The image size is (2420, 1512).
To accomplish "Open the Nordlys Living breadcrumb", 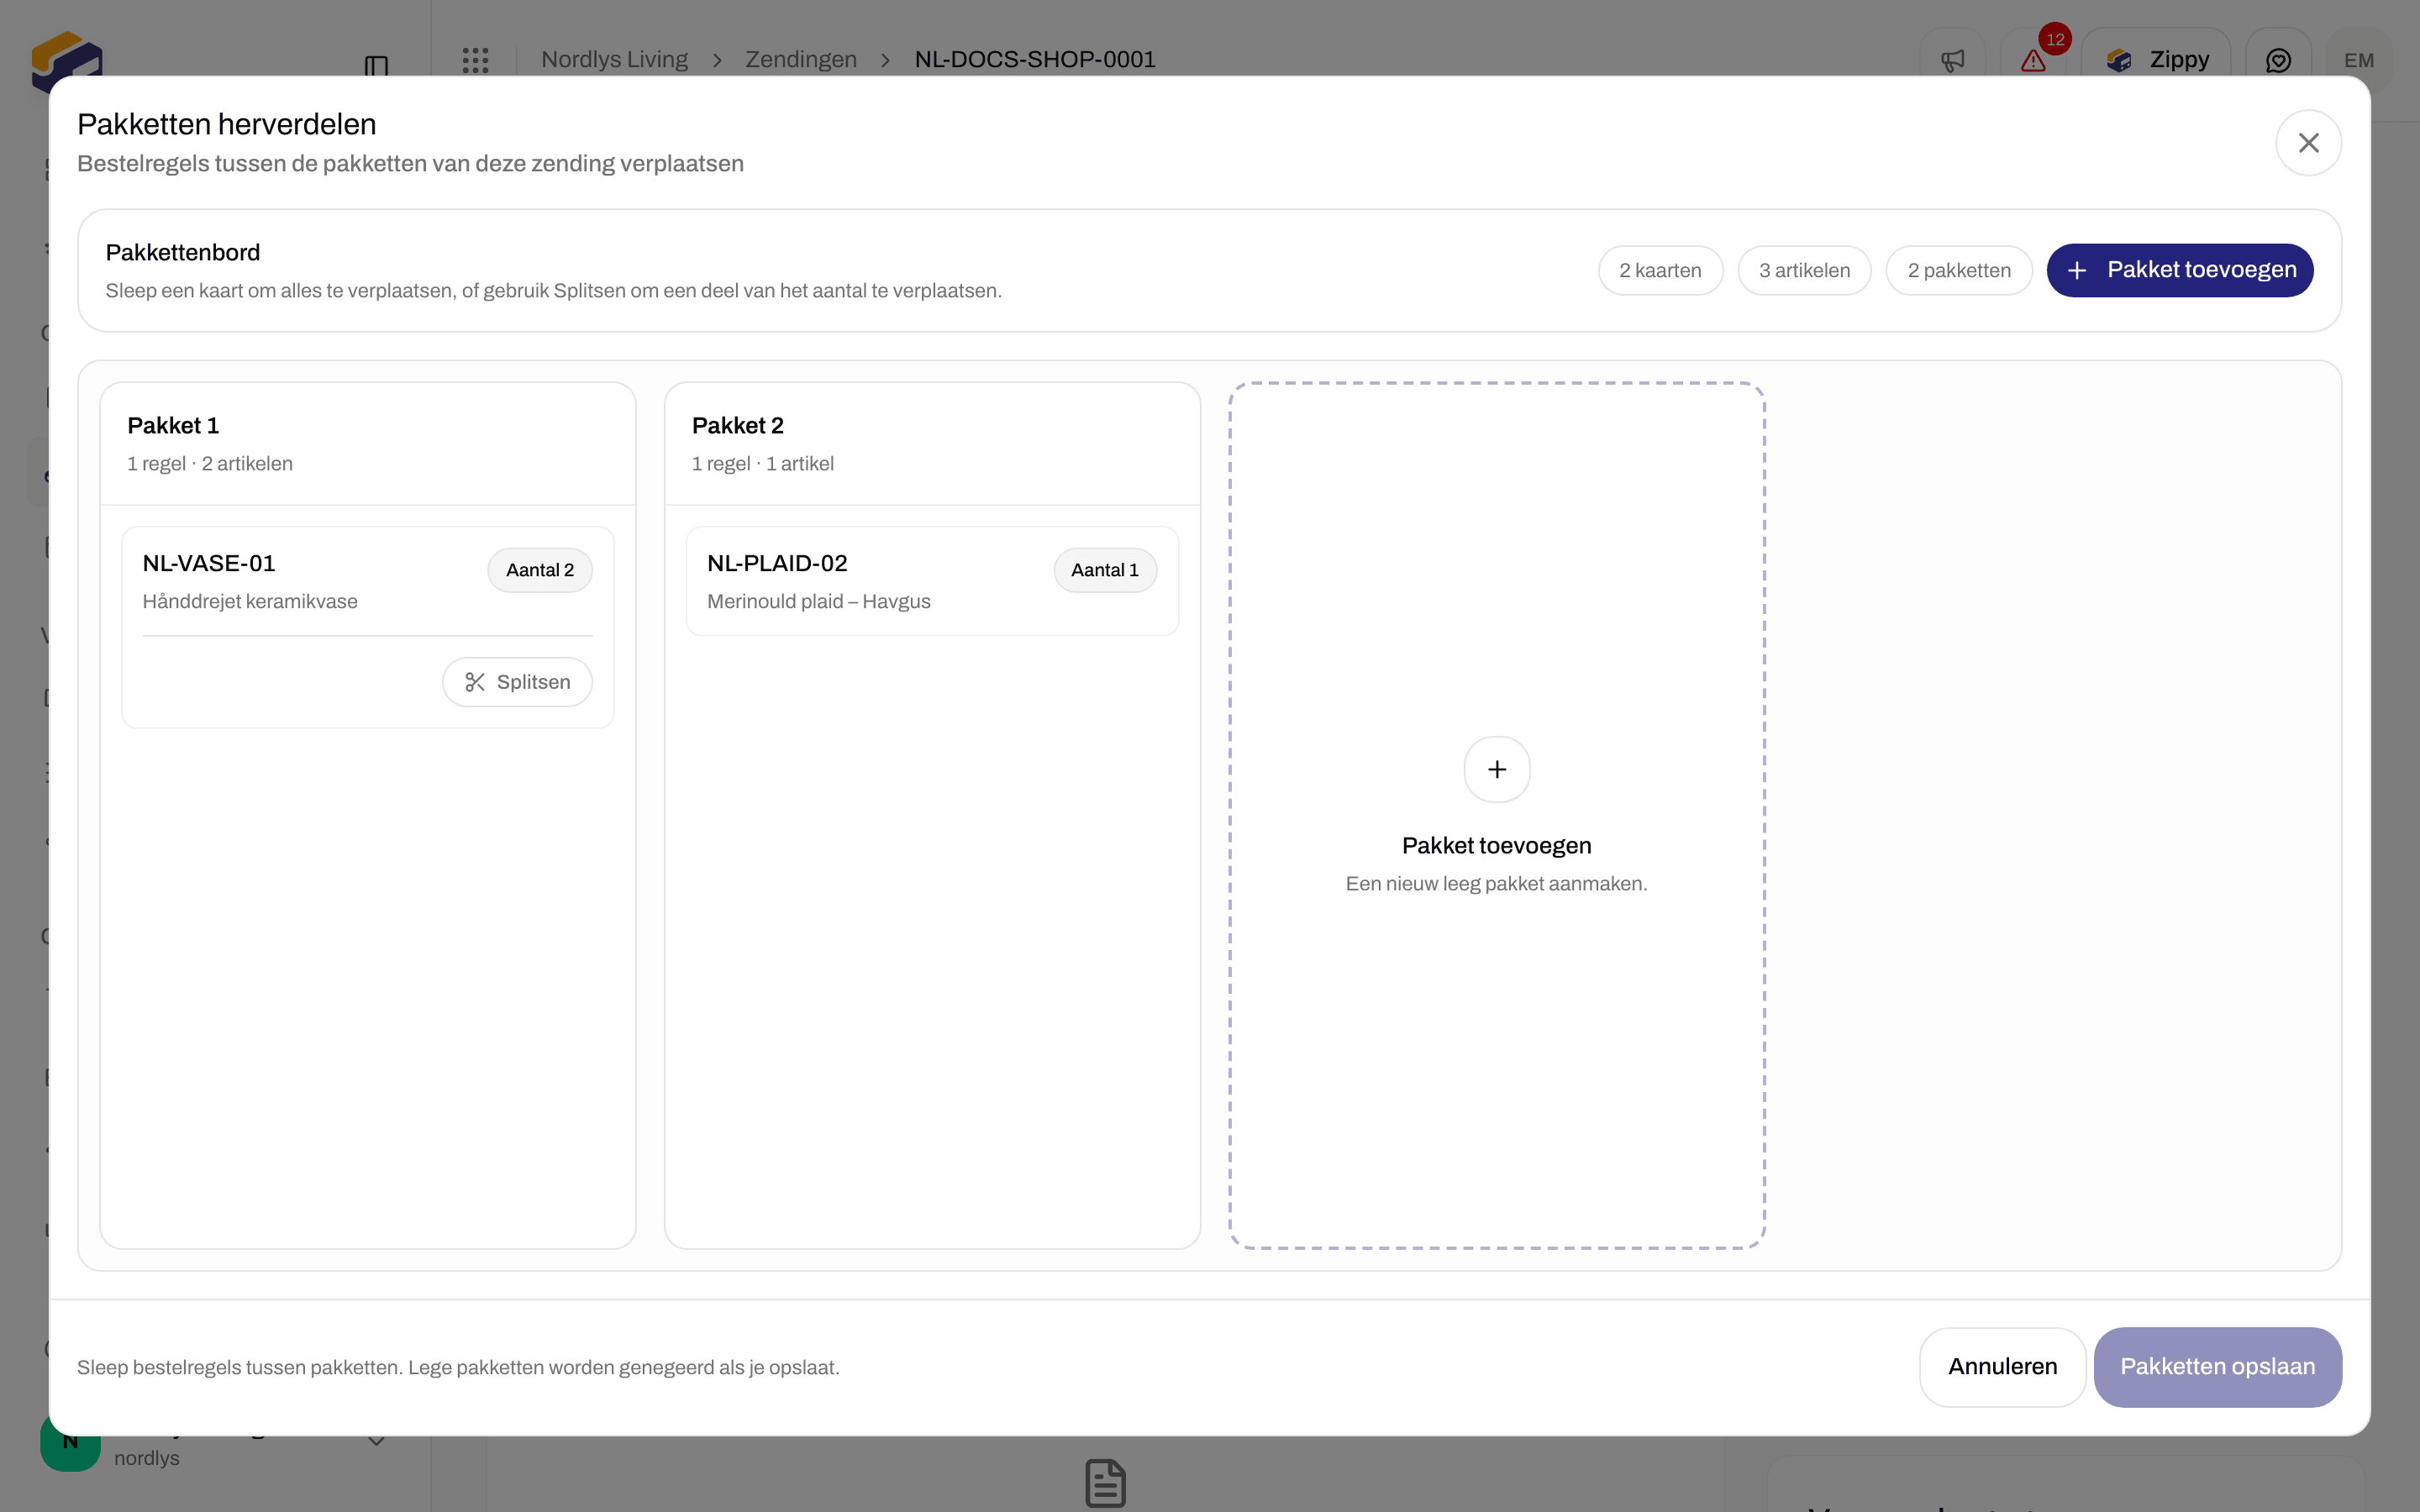I will [614, 59].
